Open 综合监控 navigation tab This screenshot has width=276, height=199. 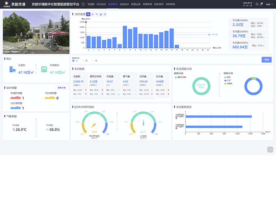point(101,4)
